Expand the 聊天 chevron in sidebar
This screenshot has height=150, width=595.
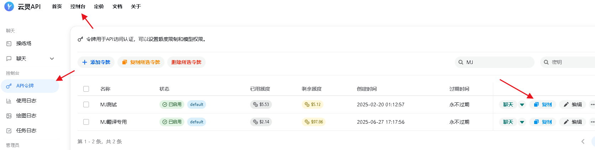click(52, 59)
